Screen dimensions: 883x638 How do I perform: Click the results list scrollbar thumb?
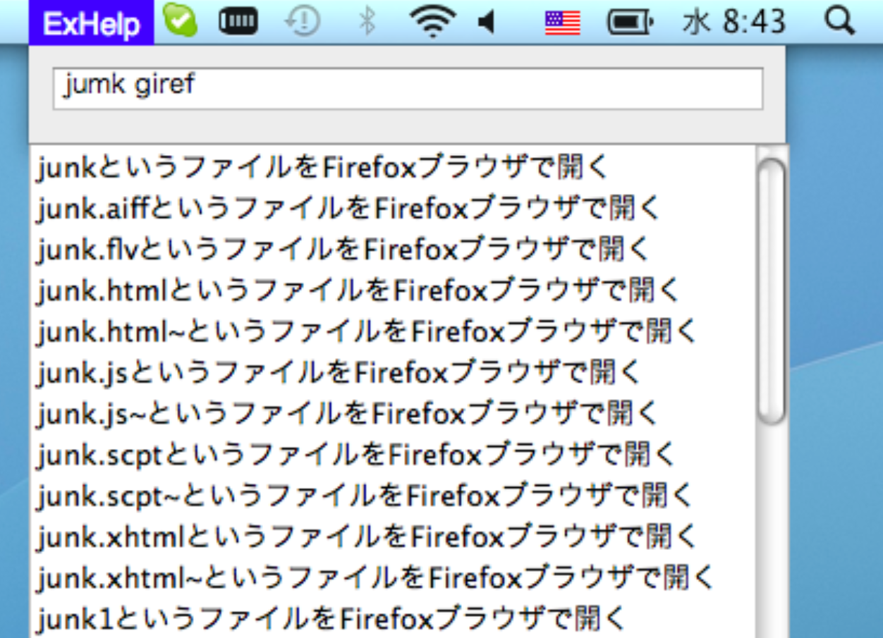click(x=772, y=292)
